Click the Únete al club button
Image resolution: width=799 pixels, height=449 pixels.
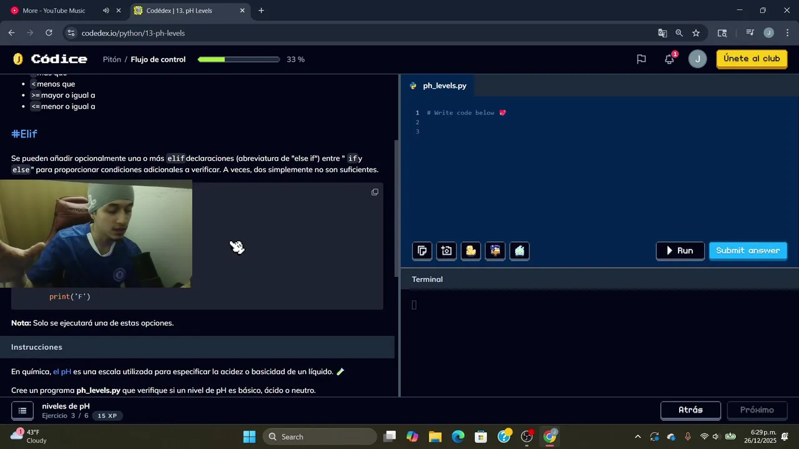coord(752,59)
